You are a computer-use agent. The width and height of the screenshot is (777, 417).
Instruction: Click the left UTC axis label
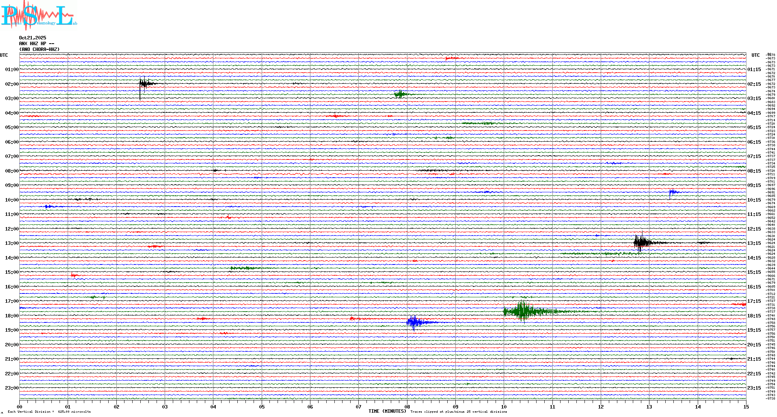[4, 55]
